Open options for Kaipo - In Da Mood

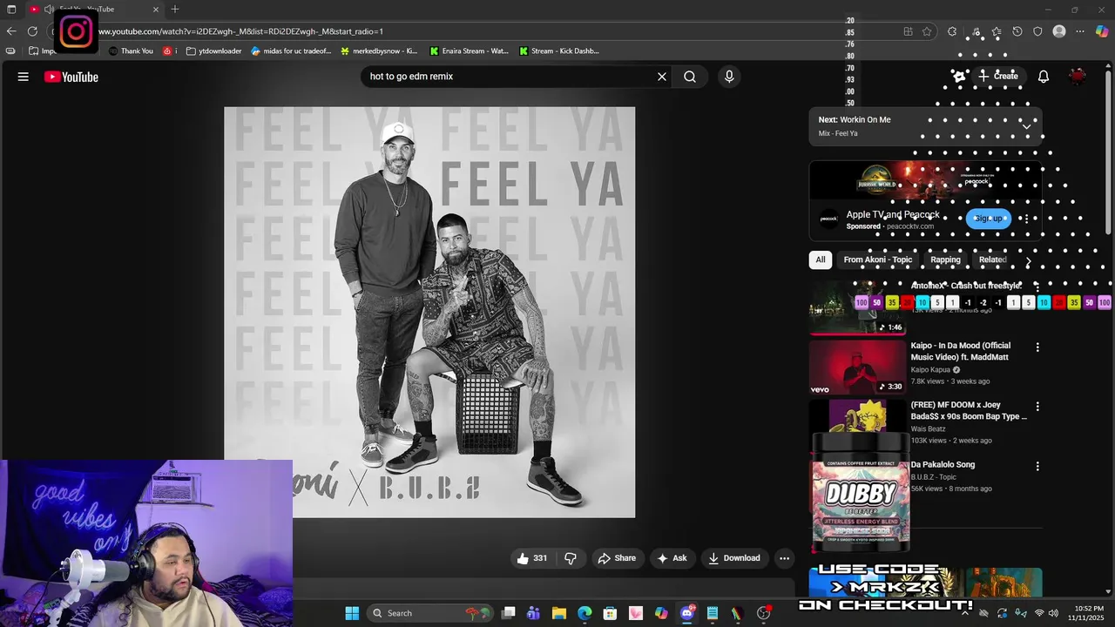[1037, 347]
